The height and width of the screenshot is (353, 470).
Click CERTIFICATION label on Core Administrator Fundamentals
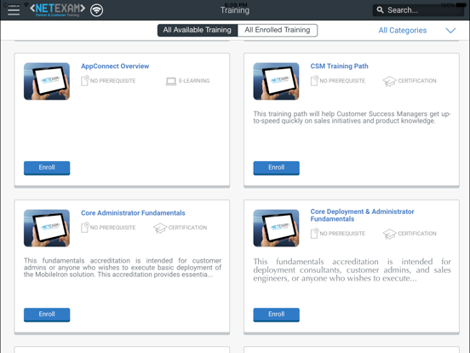tap(187, 228)
